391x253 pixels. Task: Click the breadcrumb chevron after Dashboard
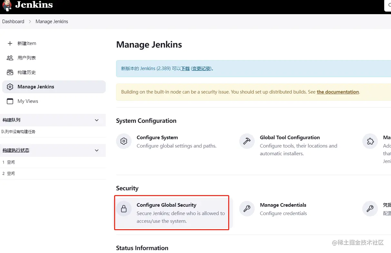pos(30,22)
